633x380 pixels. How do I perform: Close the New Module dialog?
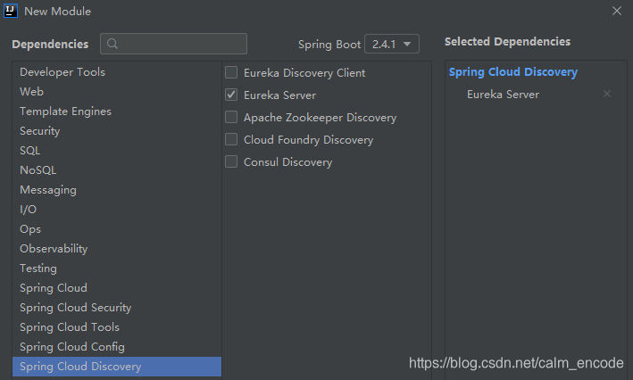(x=616, y=11)
